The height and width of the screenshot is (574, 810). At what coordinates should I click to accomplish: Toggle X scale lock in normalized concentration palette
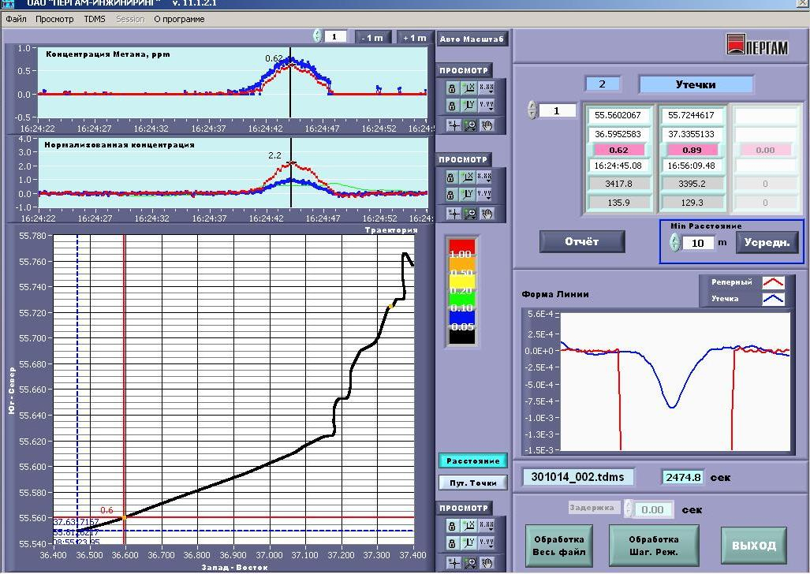tap(450, 177)
